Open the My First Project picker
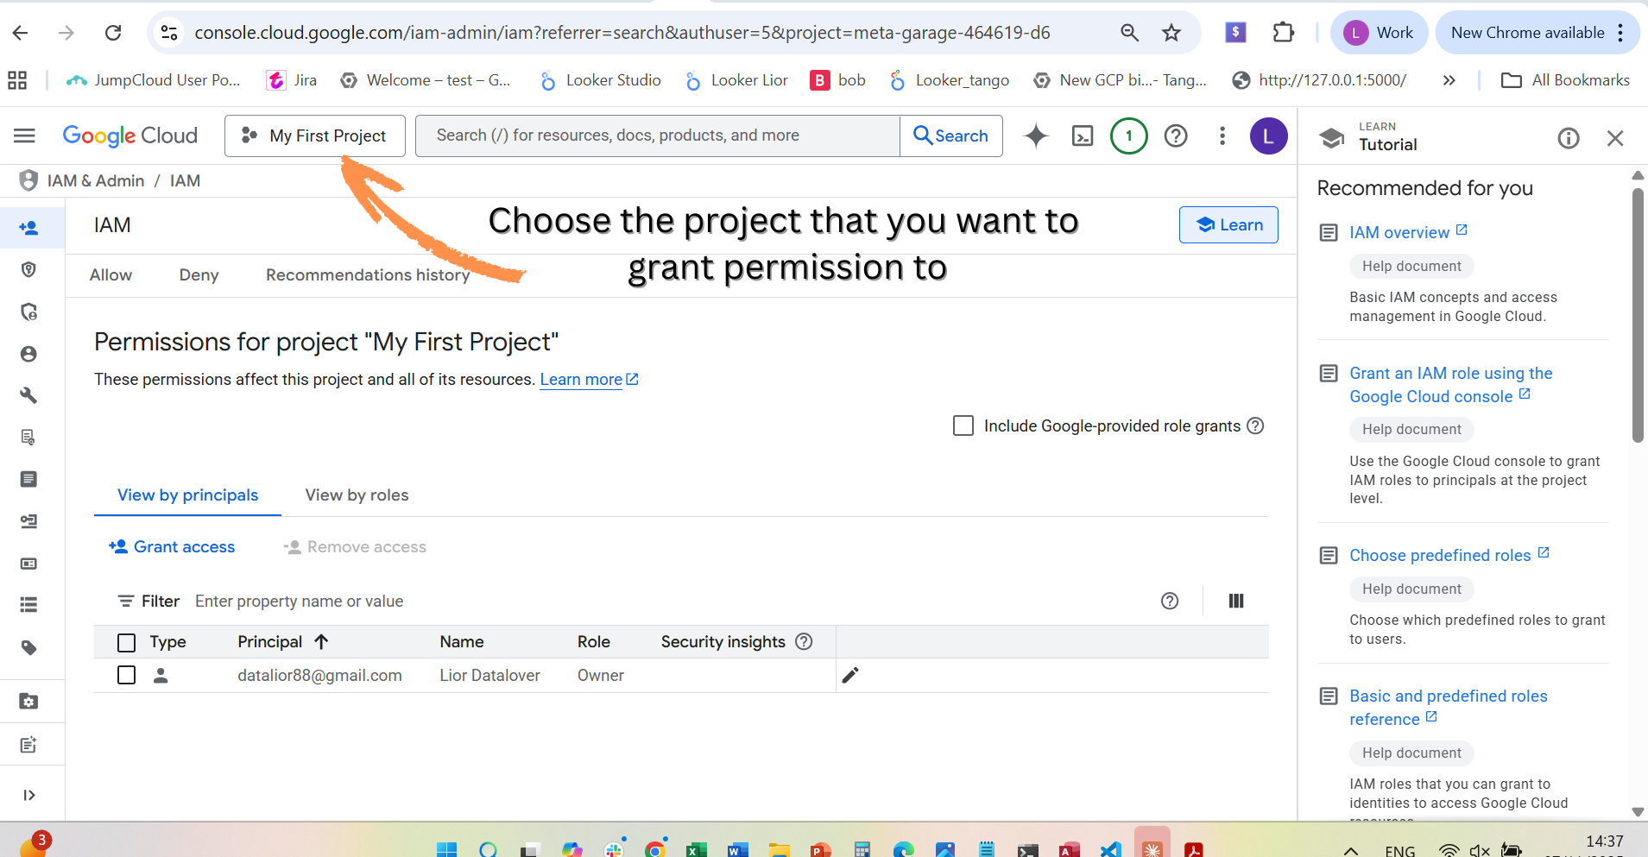1648x857 pixels. coord(314,135)
